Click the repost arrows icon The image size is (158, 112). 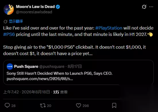(43, 105)
